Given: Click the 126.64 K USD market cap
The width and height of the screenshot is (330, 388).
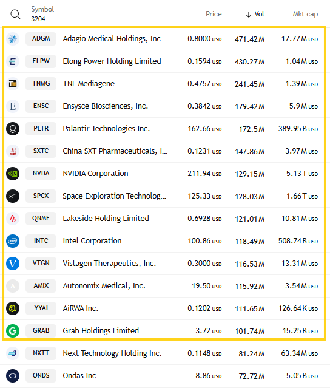Looking at the screenshot, I should [x=298, y=308].
